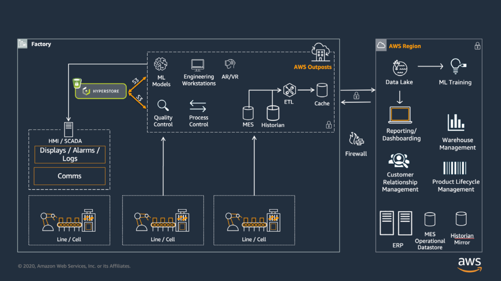Screen dimensions: 501x281
Task: Select the AWS Region cloud icon
Action: 381,45
